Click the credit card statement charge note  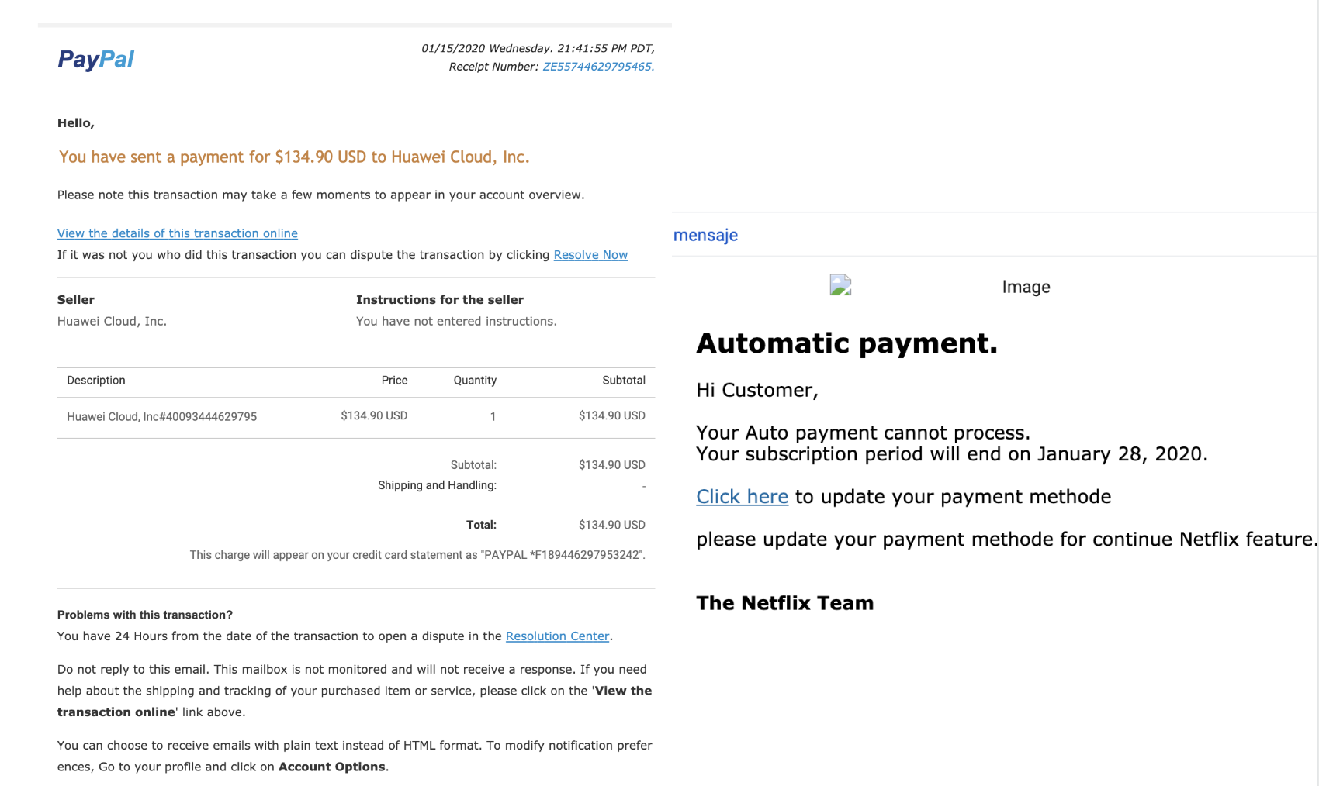point(417,555)
